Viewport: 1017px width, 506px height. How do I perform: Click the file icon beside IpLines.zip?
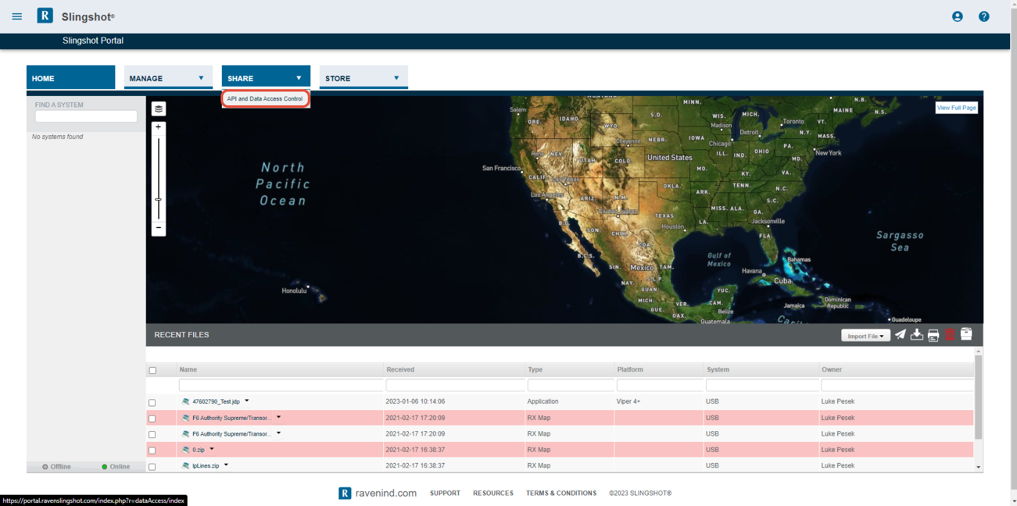pos(186,466)
